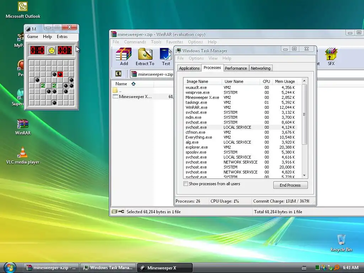364x273 pixels.
Task: Sort processes by User Name column
Action: click(x=241, y=81)
